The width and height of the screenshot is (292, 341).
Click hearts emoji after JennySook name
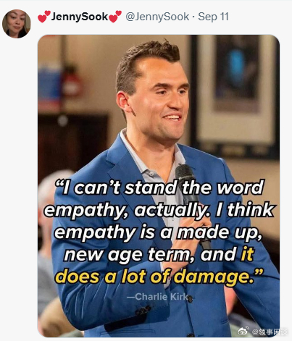[x=115, y=17]
